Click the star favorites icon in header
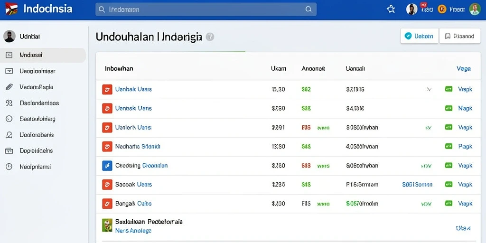This screenshot has height=243, width=486. (x=391, y=9)
